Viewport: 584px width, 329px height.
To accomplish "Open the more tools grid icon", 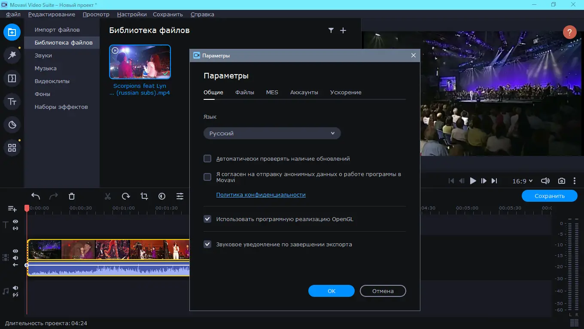I will pos(12,148).
